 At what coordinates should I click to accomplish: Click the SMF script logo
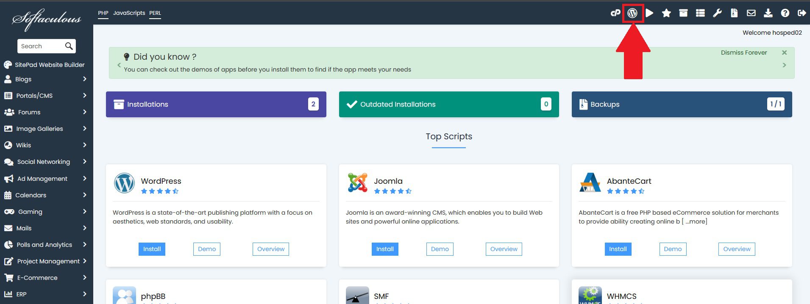[357, 295]
